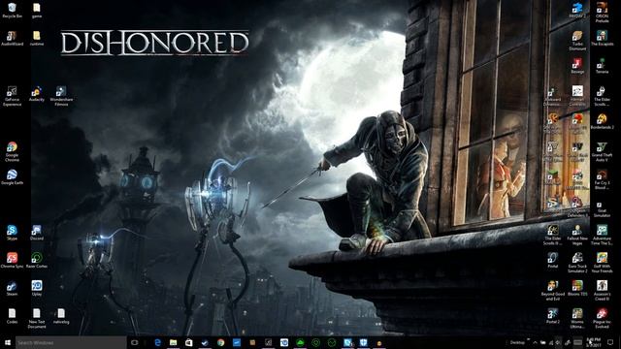Open the ORION Prelude desktop shortcut
621x349 pixels.
coord(602,13)
